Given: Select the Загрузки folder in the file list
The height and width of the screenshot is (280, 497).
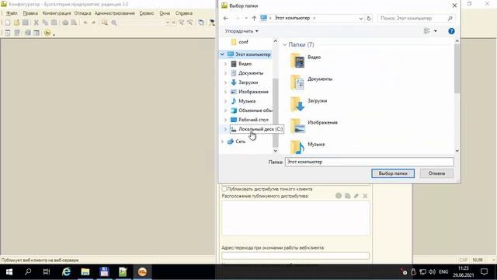Looking at the screenshot, I should pos(309,103).
